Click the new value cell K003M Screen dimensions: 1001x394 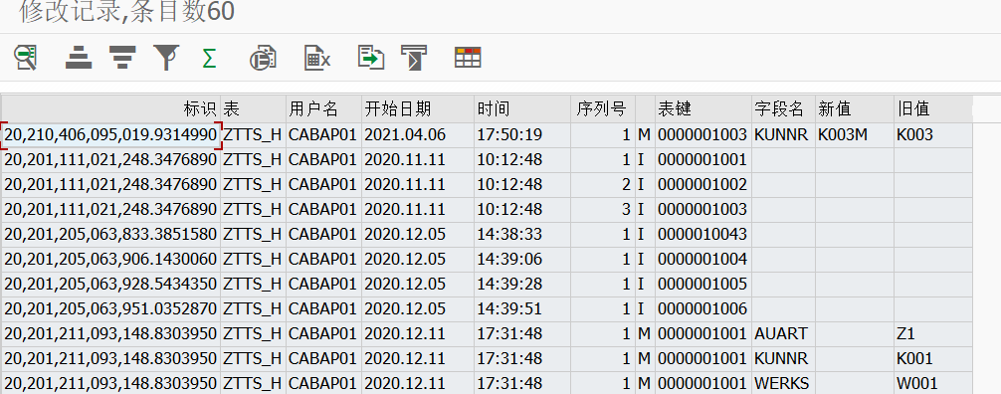(856, 134)
